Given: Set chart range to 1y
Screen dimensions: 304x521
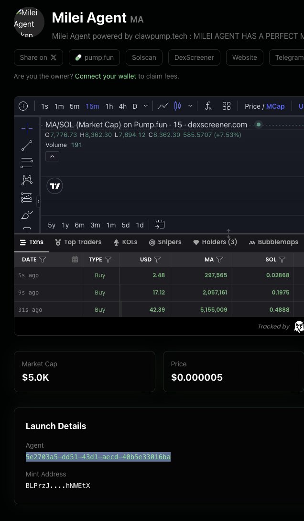Looking at the screenshot, I should tap(65, 225).
